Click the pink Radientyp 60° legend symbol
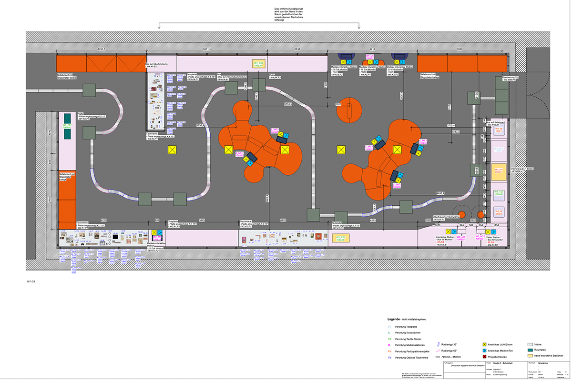Viewport: 572px width, 381px height. pyautogui.click(x=439, y=350)
